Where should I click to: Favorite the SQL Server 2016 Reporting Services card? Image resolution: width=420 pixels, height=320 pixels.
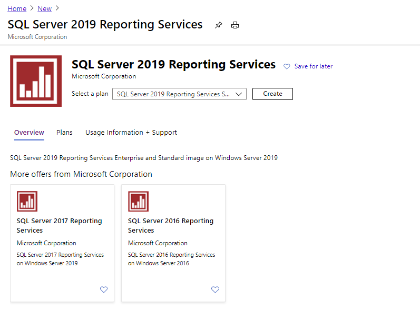[x=215, y=289]
